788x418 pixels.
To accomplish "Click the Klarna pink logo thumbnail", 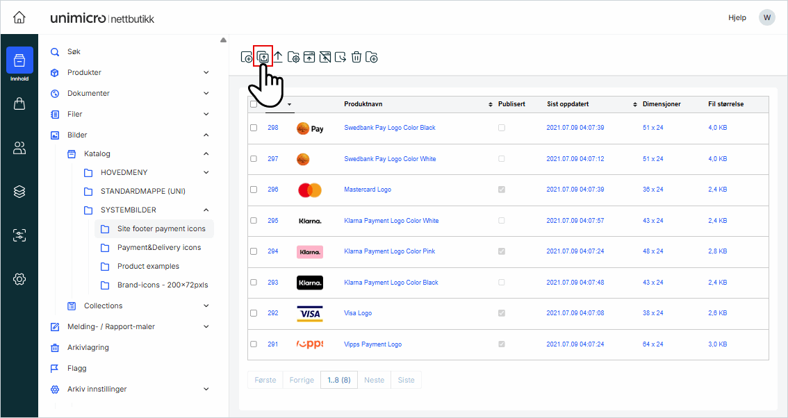I will pyautogui.click(x=309, y=251).
